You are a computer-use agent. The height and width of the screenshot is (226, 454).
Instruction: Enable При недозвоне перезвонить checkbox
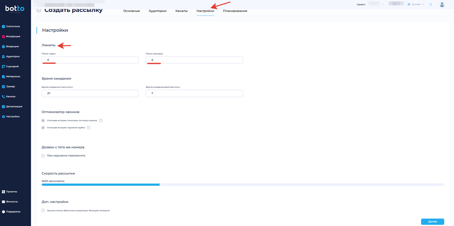click(43, 156)
